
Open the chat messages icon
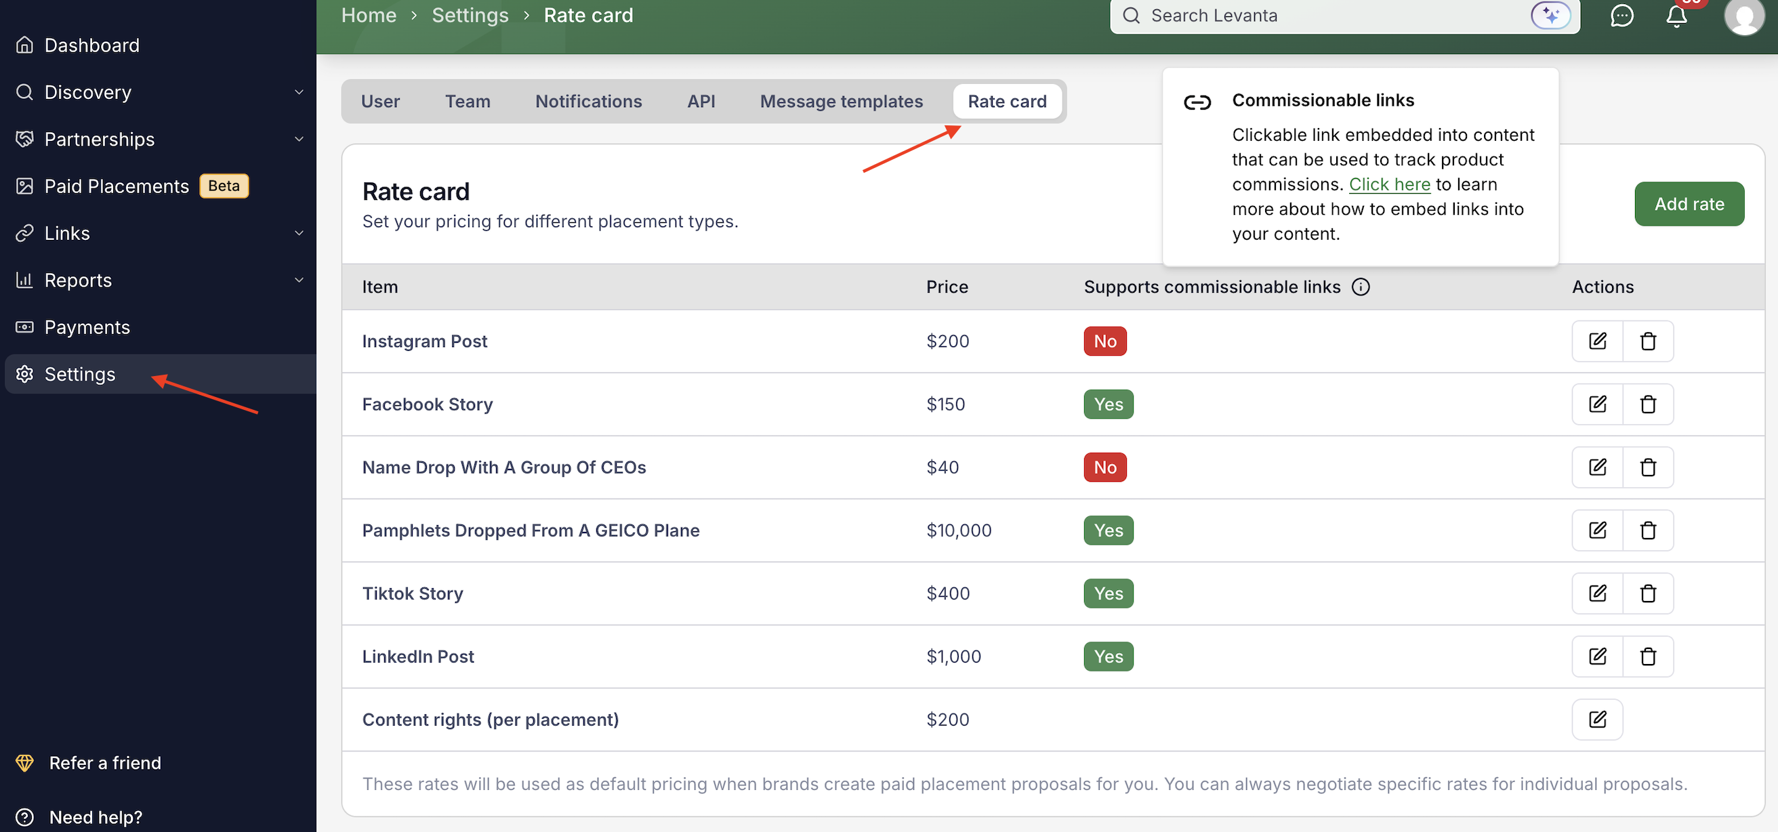coord(1621,15)
